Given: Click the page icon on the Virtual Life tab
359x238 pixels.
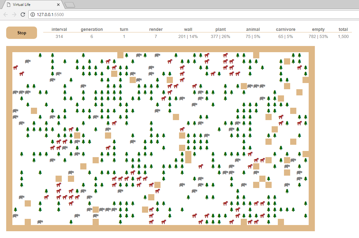Looking at the screenshot, I should click(x=9, y=5).
